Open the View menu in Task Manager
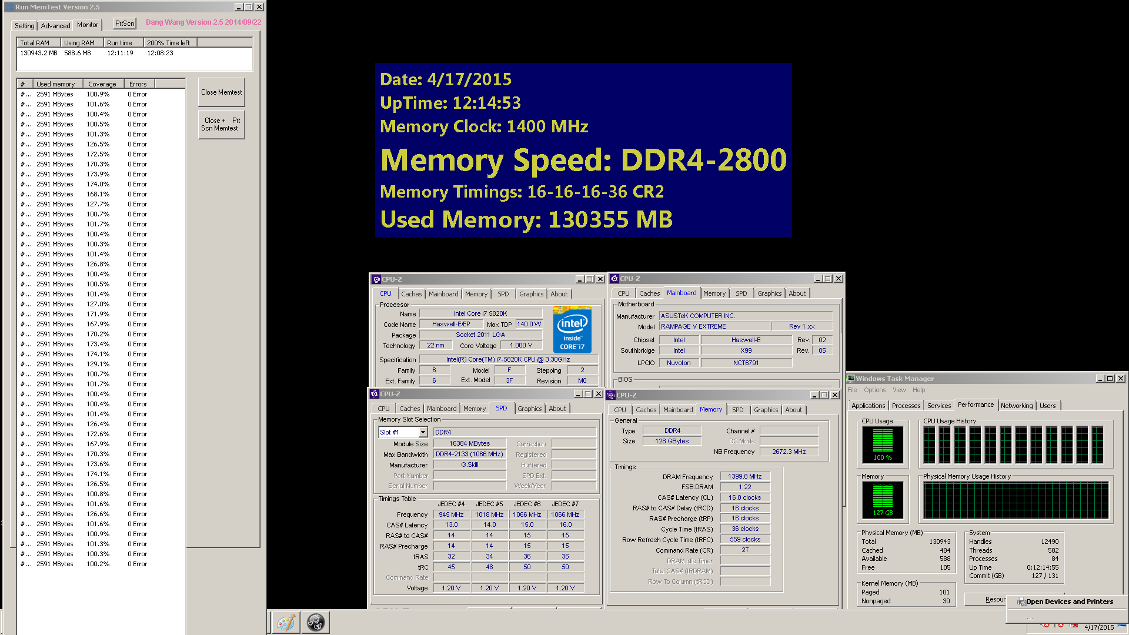The image size is (1129, 635). coord(899,390)
